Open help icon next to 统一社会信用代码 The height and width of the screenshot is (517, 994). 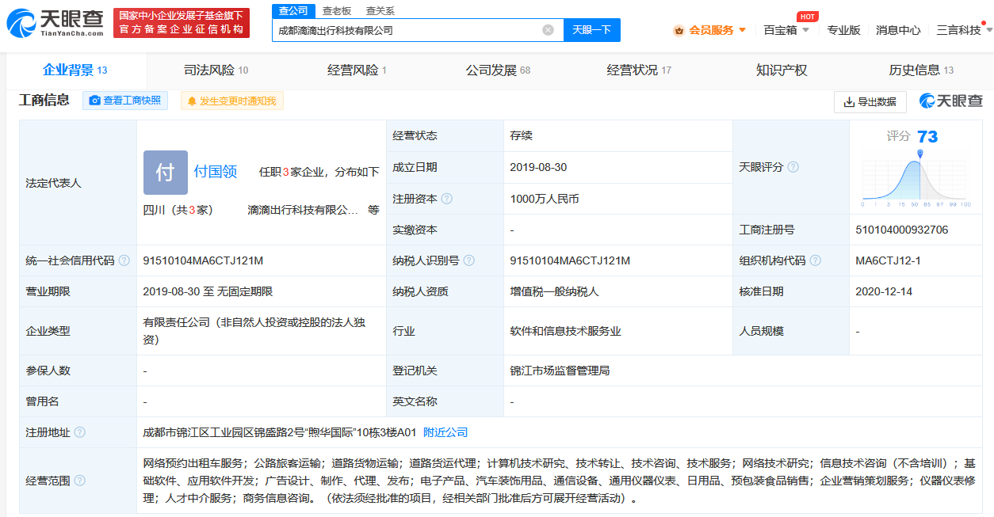124,260
